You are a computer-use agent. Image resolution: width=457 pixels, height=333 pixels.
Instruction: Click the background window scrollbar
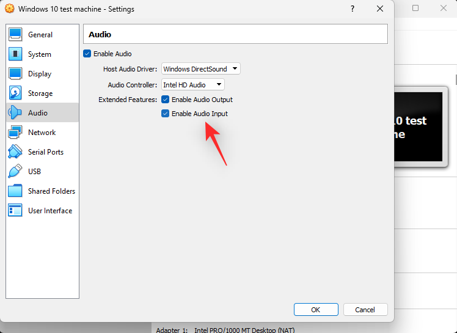click(456, 79)
